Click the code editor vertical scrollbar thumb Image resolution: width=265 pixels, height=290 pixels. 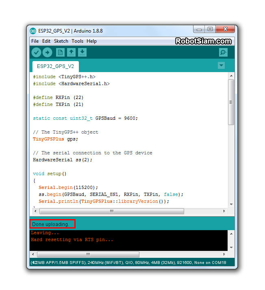pos(231,102)
